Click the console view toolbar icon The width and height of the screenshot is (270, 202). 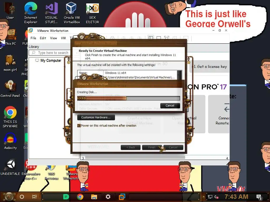186,38
